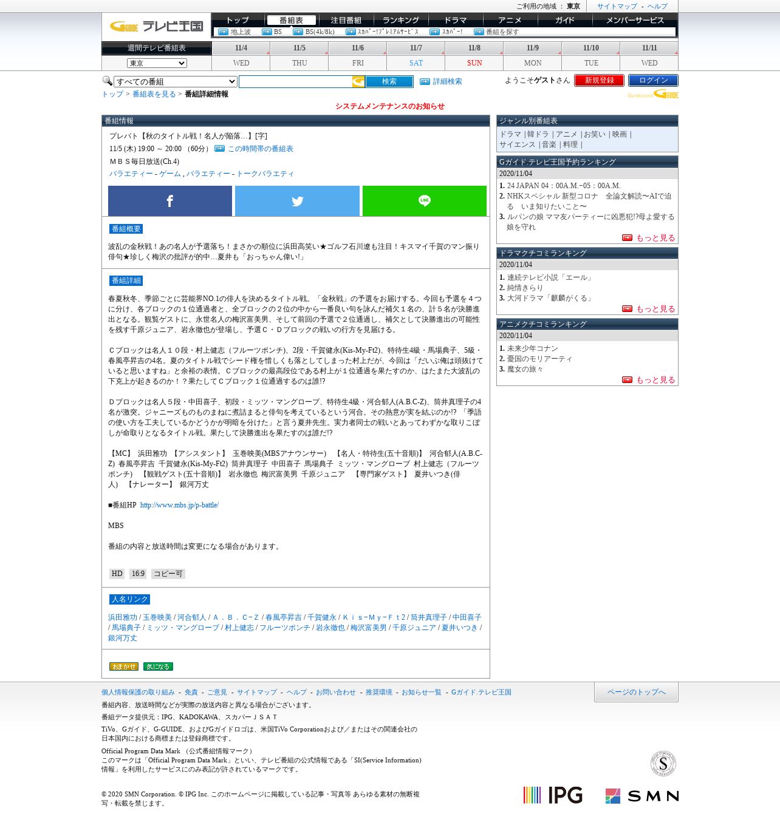Image resolution: width=780 pixels, height=814 pixels.
Task: Open 未来少年コナン in anime ranking
Action: [532, 348]
